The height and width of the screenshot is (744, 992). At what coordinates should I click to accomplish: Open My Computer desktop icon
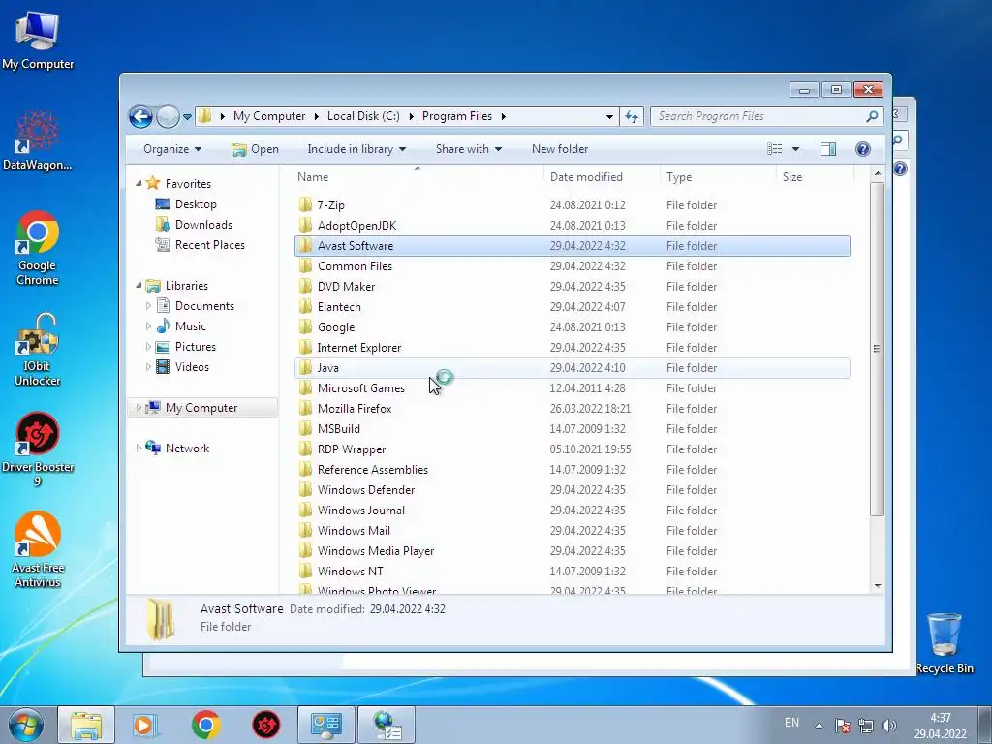(38, 40)
